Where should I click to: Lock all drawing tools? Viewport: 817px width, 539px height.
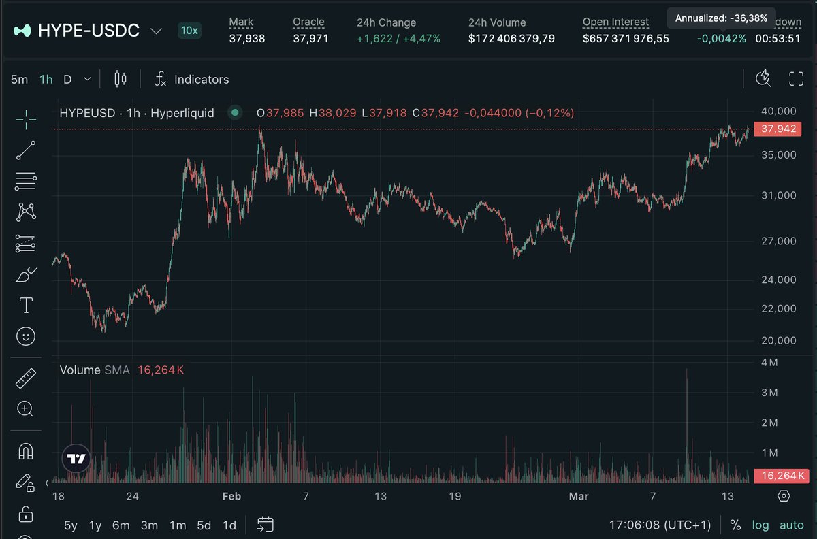point(26,513)
